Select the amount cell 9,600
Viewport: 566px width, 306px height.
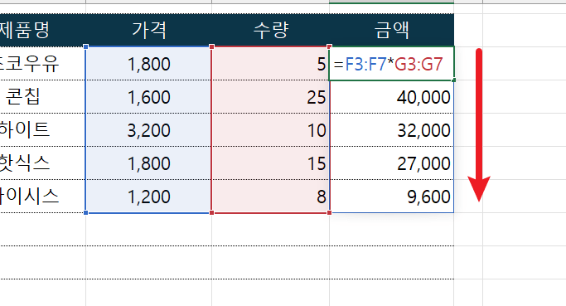[x=392, y=197]
